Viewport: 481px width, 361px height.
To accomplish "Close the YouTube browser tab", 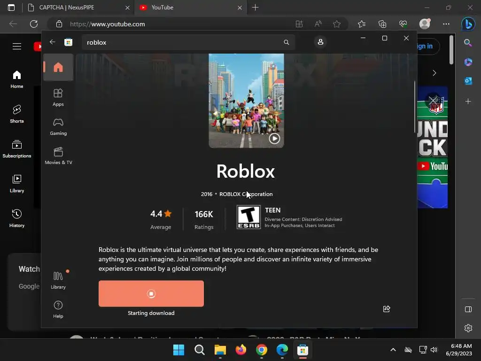I will (240, 8).
